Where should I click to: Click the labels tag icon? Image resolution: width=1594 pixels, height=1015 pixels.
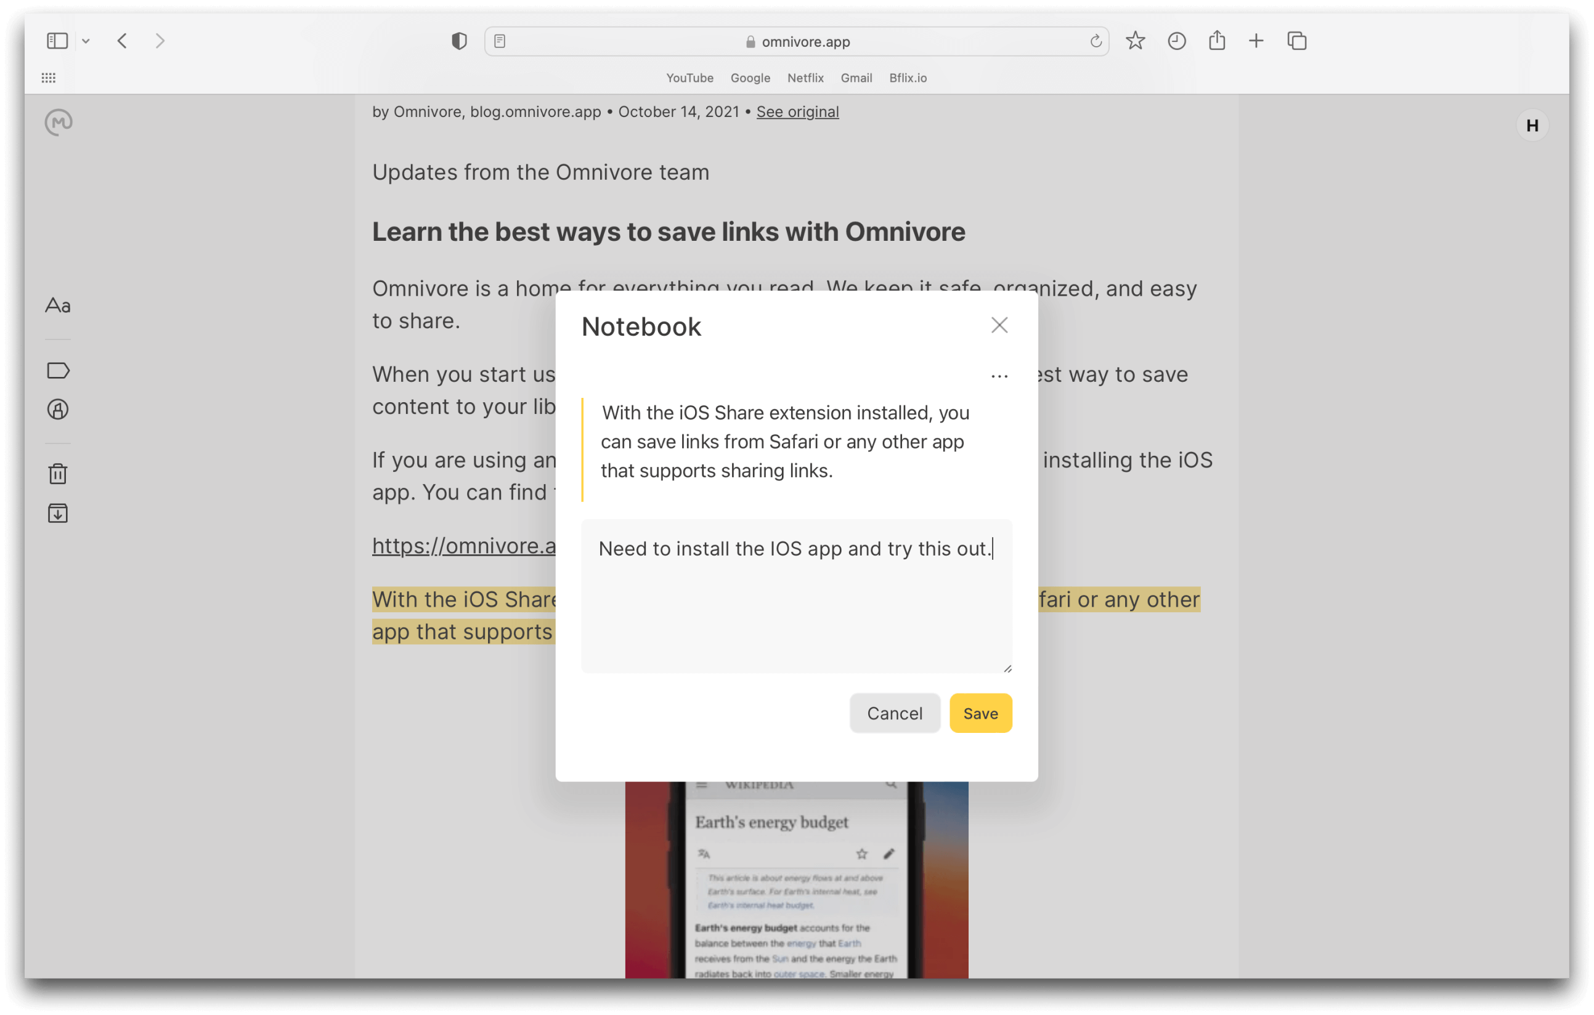click(x=59, y=371)
